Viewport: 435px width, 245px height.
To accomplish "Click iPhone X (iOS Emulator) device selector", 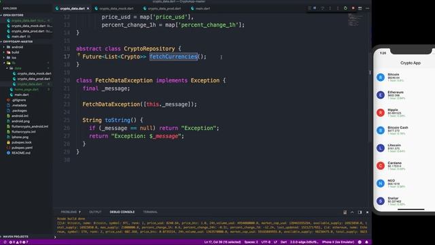I will click(338, 242).
